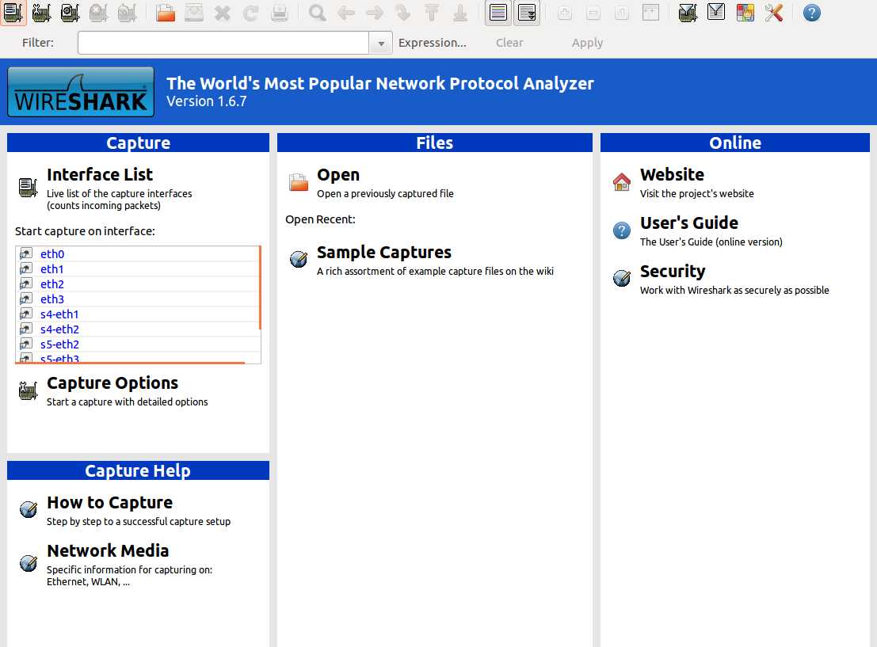Click the normal size zoom icon
The width and height of the screenshot is (877, 647).
point(621,13)
